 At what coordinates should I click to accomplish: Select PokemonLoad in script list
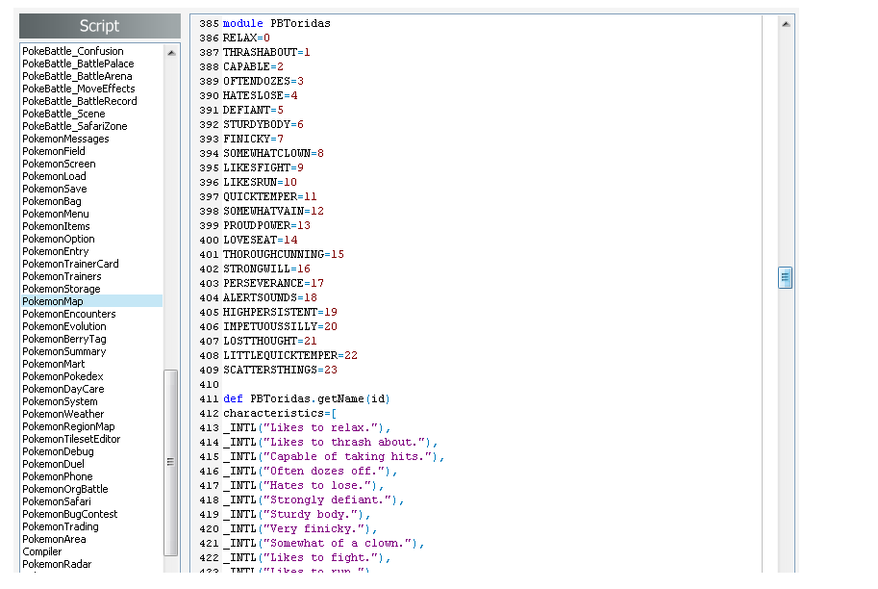[x=54, y=176]
